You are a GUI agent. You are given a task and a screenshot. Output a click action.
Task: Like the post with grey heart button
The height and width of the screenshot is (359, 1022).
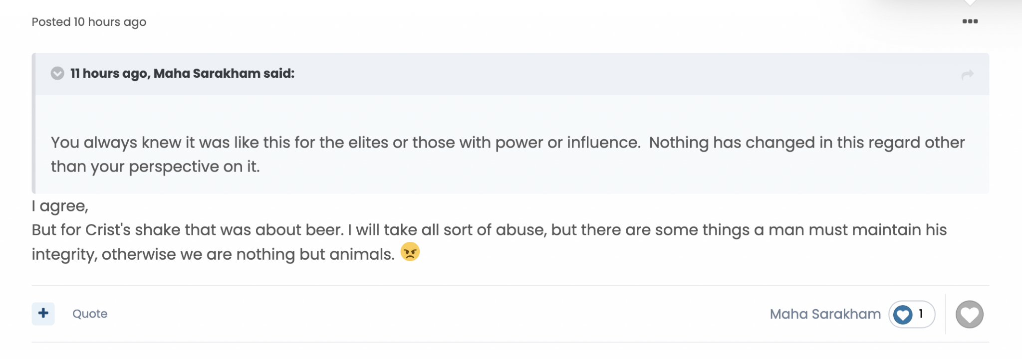[969, 315]
